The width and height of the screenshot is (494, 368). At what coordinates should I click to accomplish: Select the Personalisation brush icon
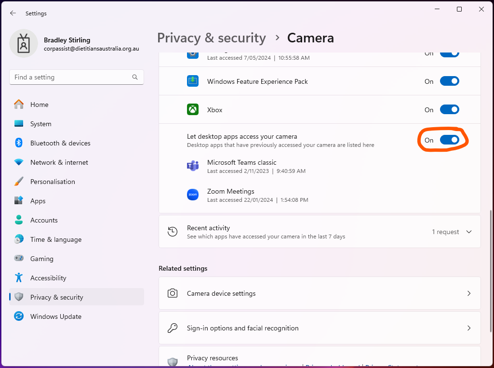pyautogui.click(x=18, y=182)
